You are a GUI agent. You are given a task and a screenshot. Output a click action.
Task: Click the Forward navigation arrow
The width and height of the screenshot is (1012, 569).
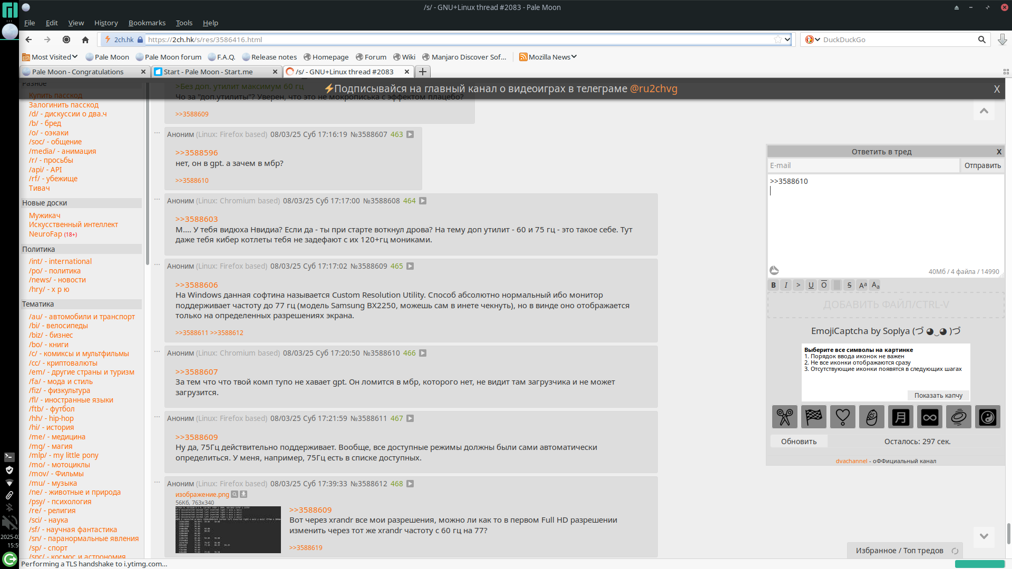pyautogui.click(x=47, y=40)
